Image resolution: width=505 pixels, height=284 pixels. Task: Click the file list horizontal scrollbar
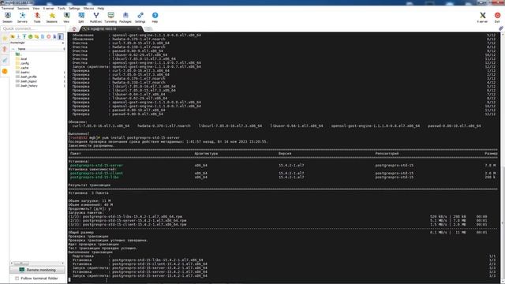tap(38, 263)
